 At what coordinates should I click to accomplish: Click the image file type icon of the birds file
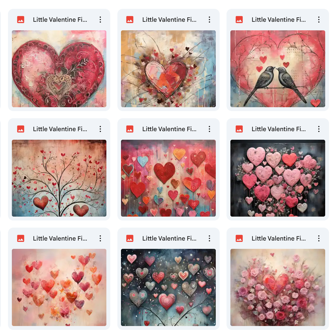[239, 20]
